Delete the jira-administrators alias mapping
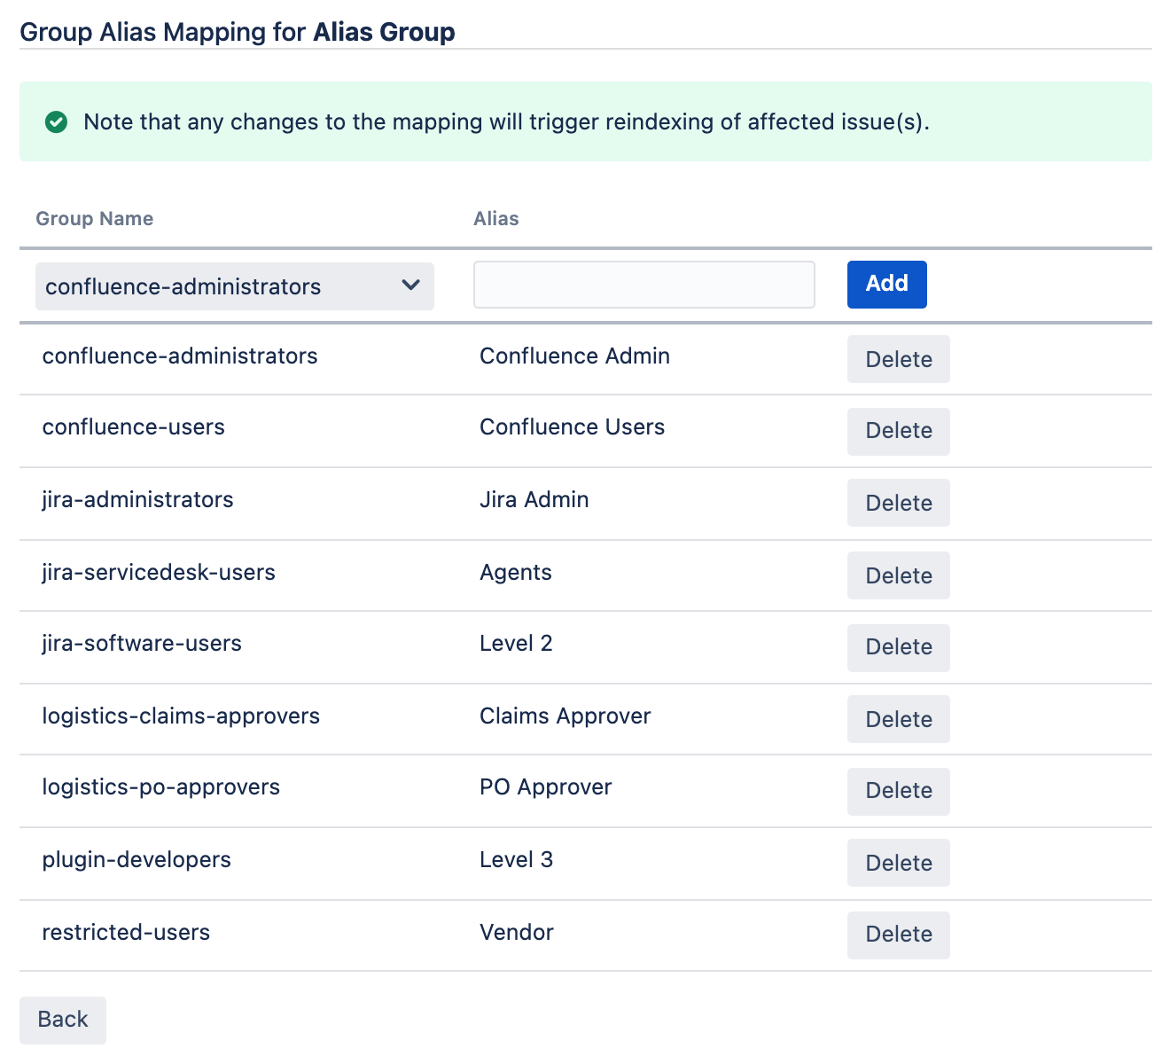Image resolution: width=1170 pixels, height=1064 pixels. [898, 503]
